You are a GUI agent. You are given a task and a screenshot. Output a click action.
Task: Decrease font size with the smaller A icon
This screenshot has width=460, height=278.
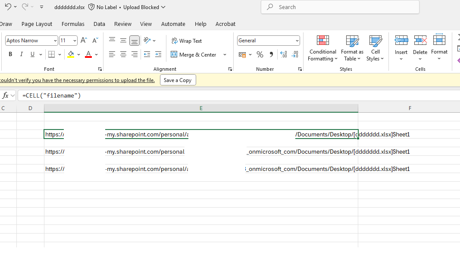[x=95, y=40]
